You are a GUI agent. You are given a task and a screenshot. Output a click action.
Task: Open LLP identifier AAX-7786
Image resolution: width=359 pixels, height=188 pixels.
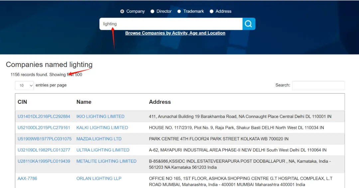point(27,179)
